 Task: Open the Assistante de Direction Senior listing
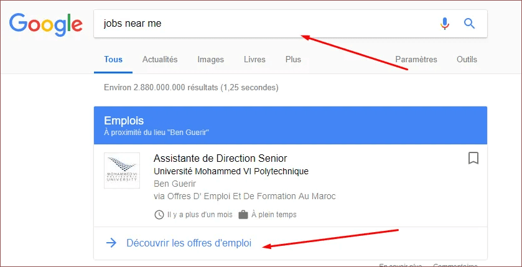click(x=220, y=158)
